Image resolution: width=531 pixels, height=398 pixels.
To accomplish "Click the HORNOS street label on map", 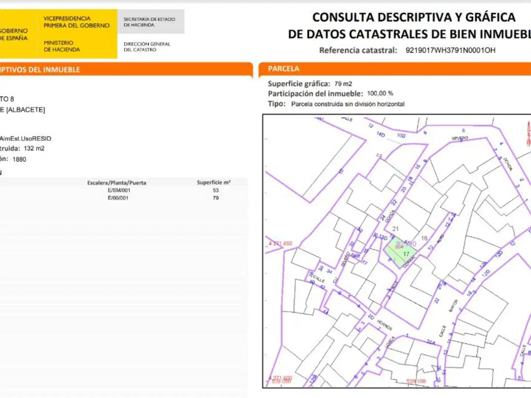I will pyautogui.click(x=385, y=325).
